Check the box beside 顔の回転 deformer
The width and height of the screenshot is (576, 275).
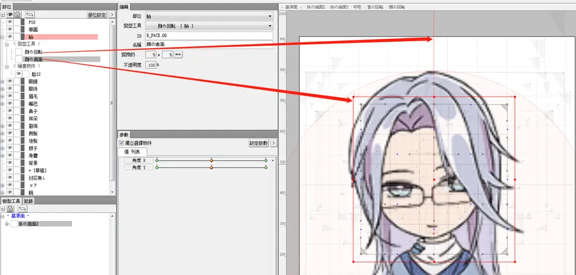19,52
